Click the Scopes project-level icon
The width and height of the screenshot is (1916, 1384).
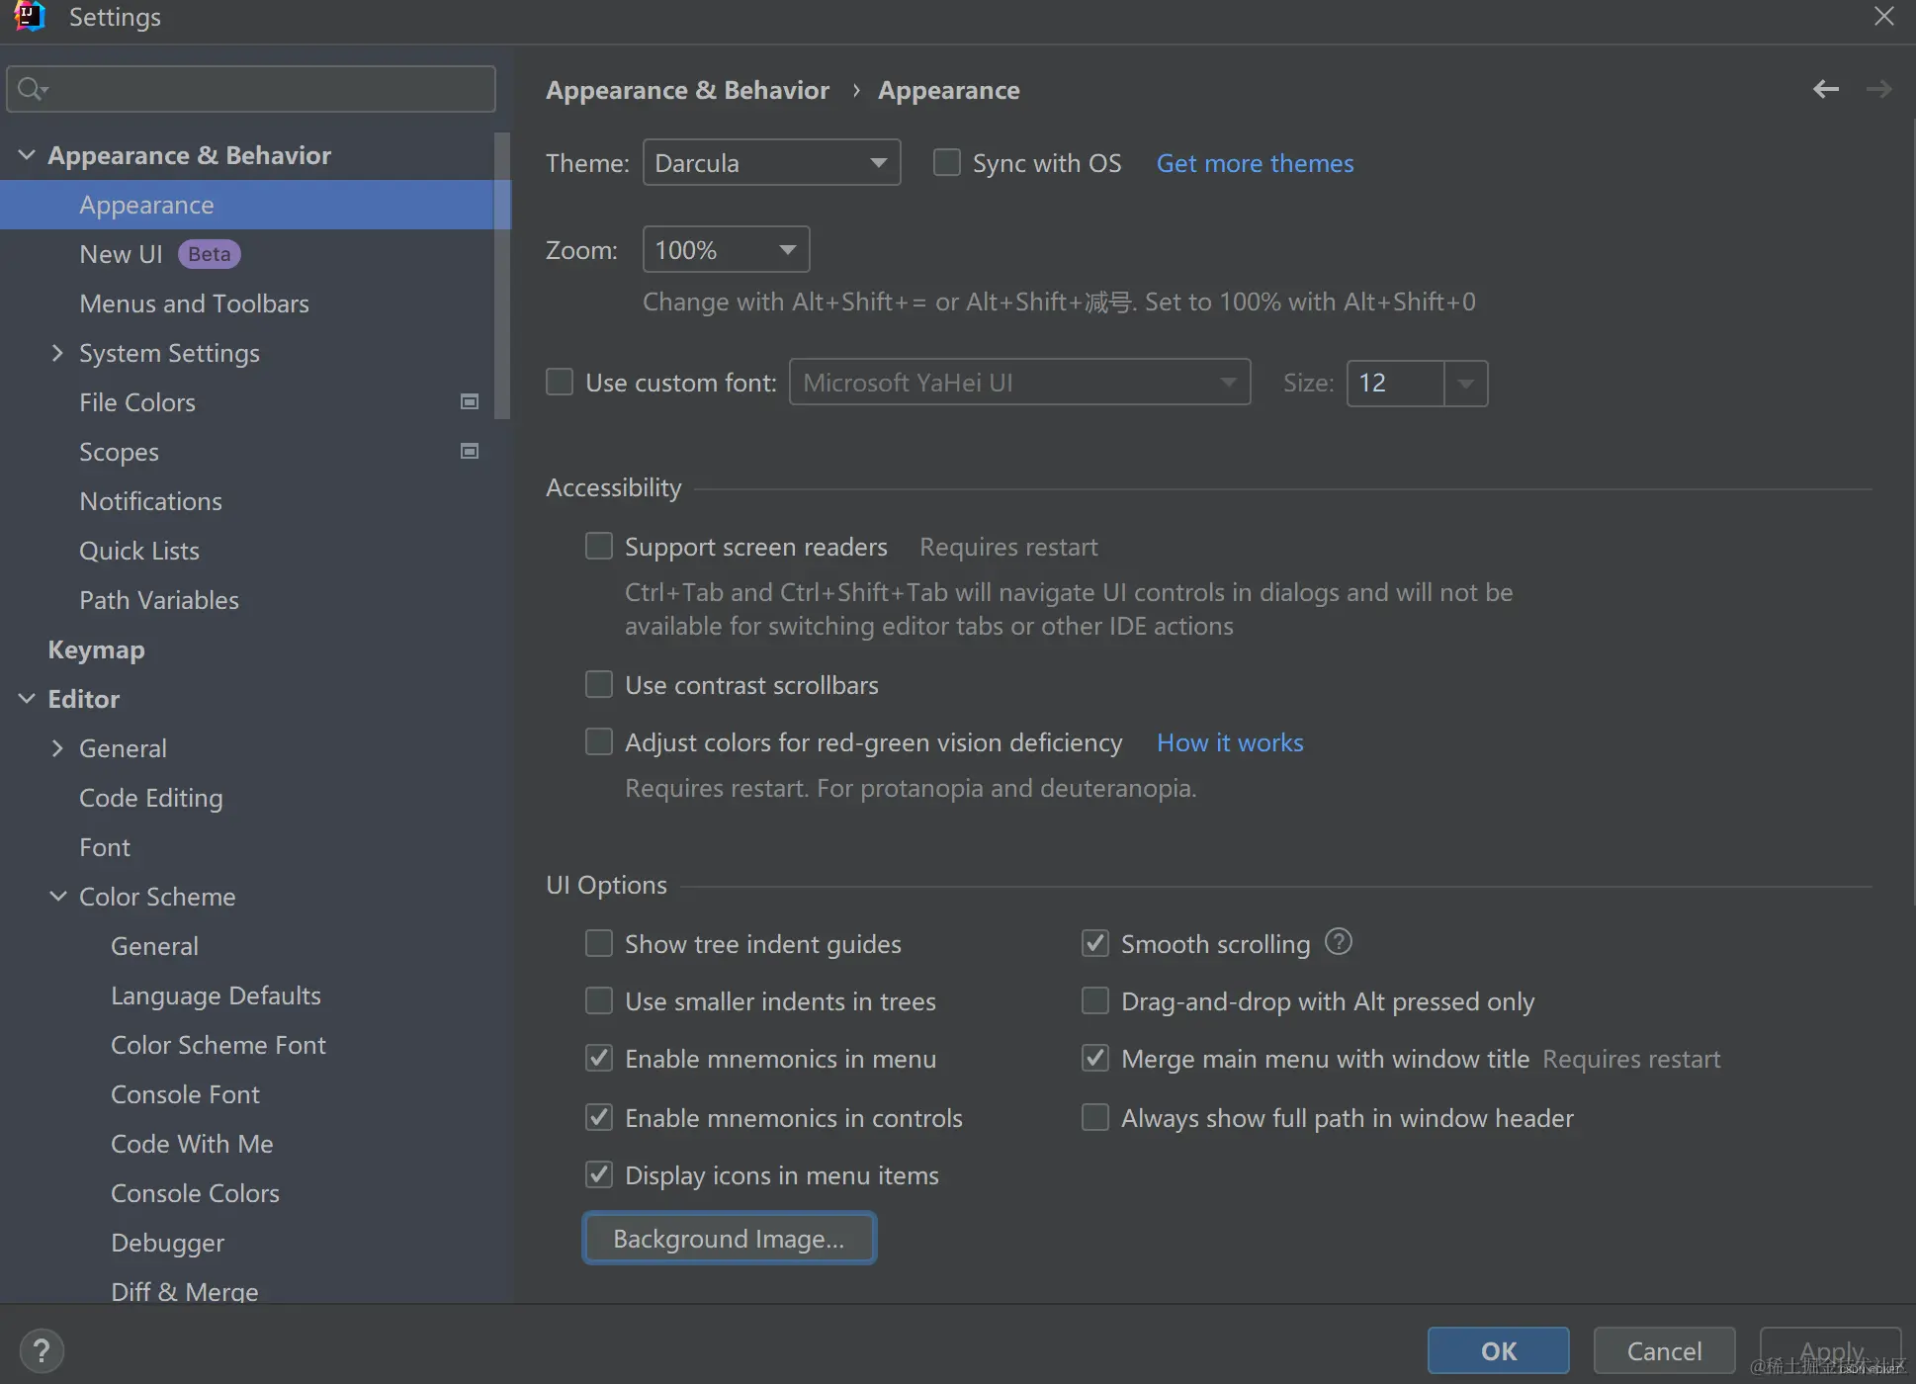(470, 451)
